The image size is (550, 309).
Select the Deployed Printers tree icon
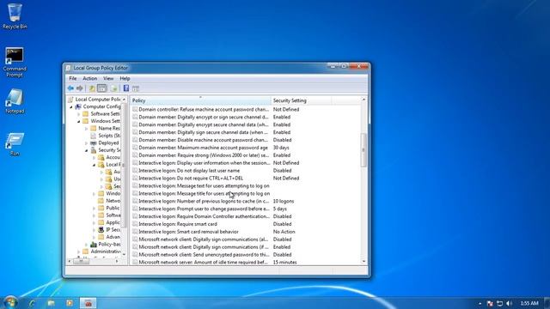click(94, 143)
